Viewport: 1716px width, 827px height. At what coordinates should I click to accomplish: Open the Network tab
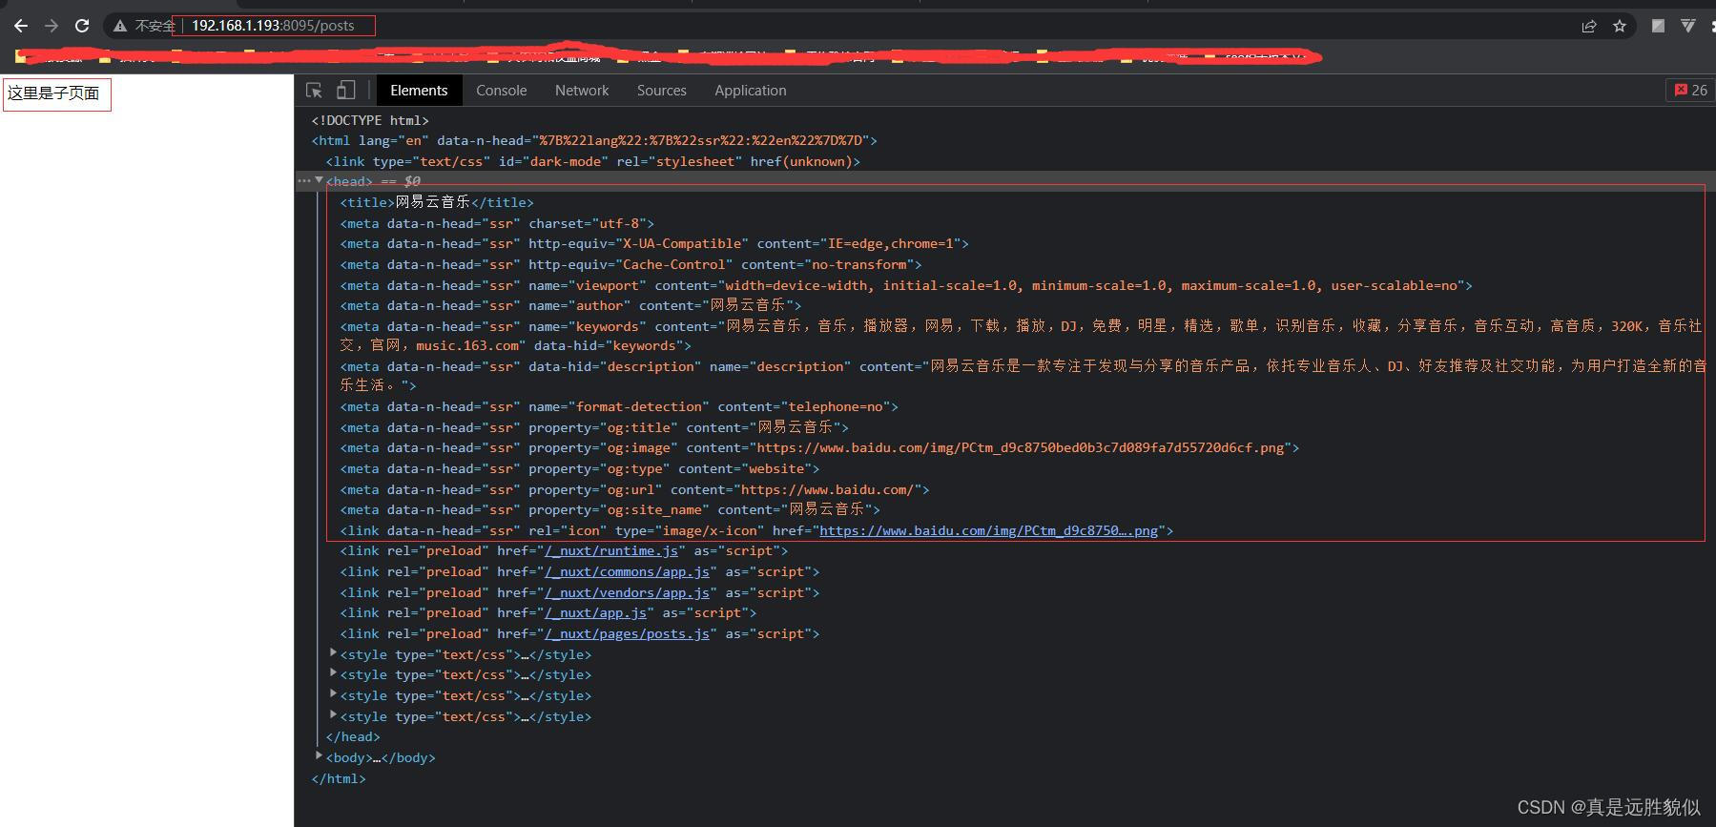582,90
